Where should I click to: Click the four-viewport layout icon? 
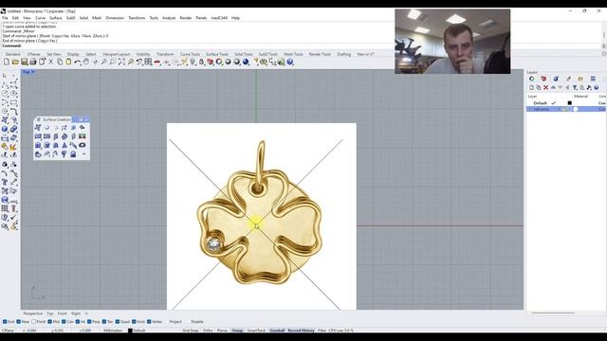148,62
